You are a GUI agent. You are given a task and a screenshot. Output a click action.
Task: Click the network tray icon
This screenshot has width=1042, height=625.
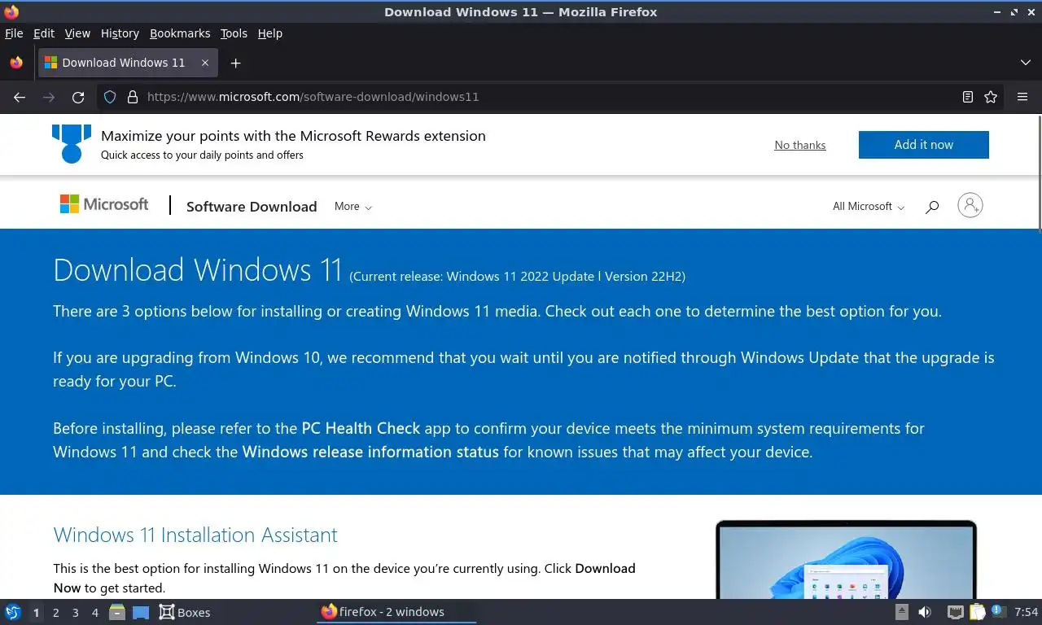point(956,612)
